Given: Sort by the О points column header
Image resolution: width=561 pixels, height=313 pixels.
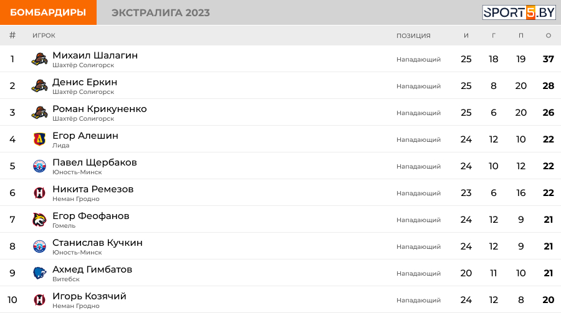Looking at the screenshot, I should pos(548,35).
